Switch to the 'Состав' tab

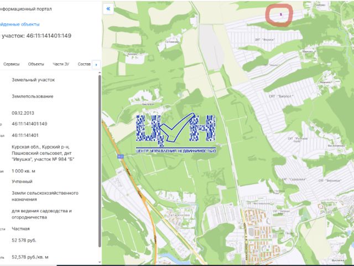click(84, 64)
